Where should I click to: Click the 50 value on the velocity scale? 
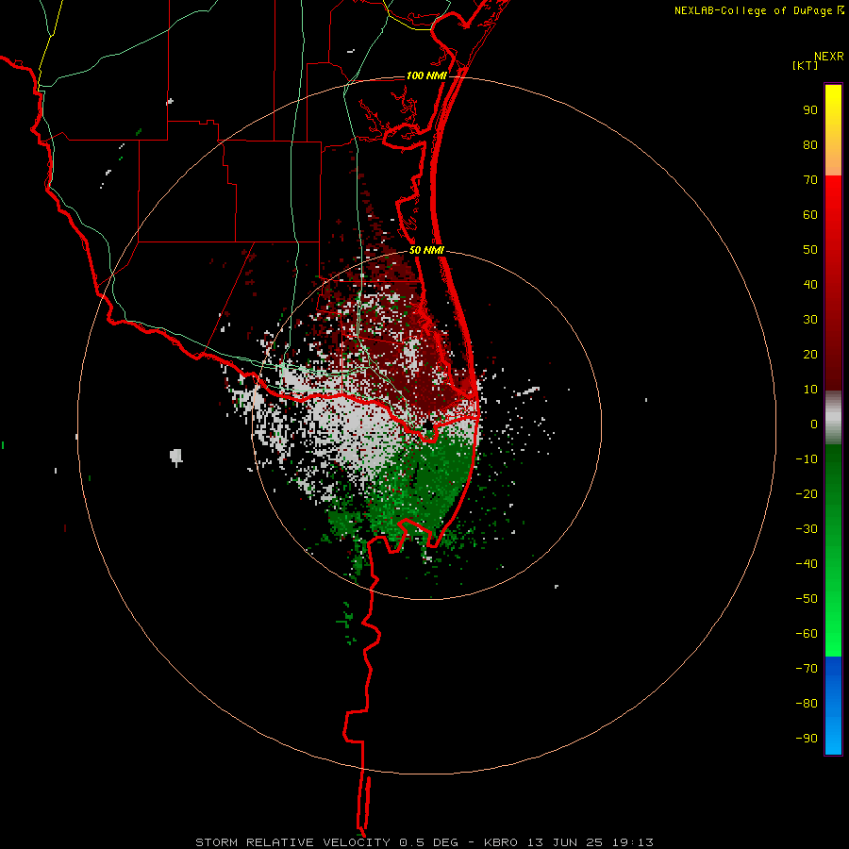(x=810, y=250)
